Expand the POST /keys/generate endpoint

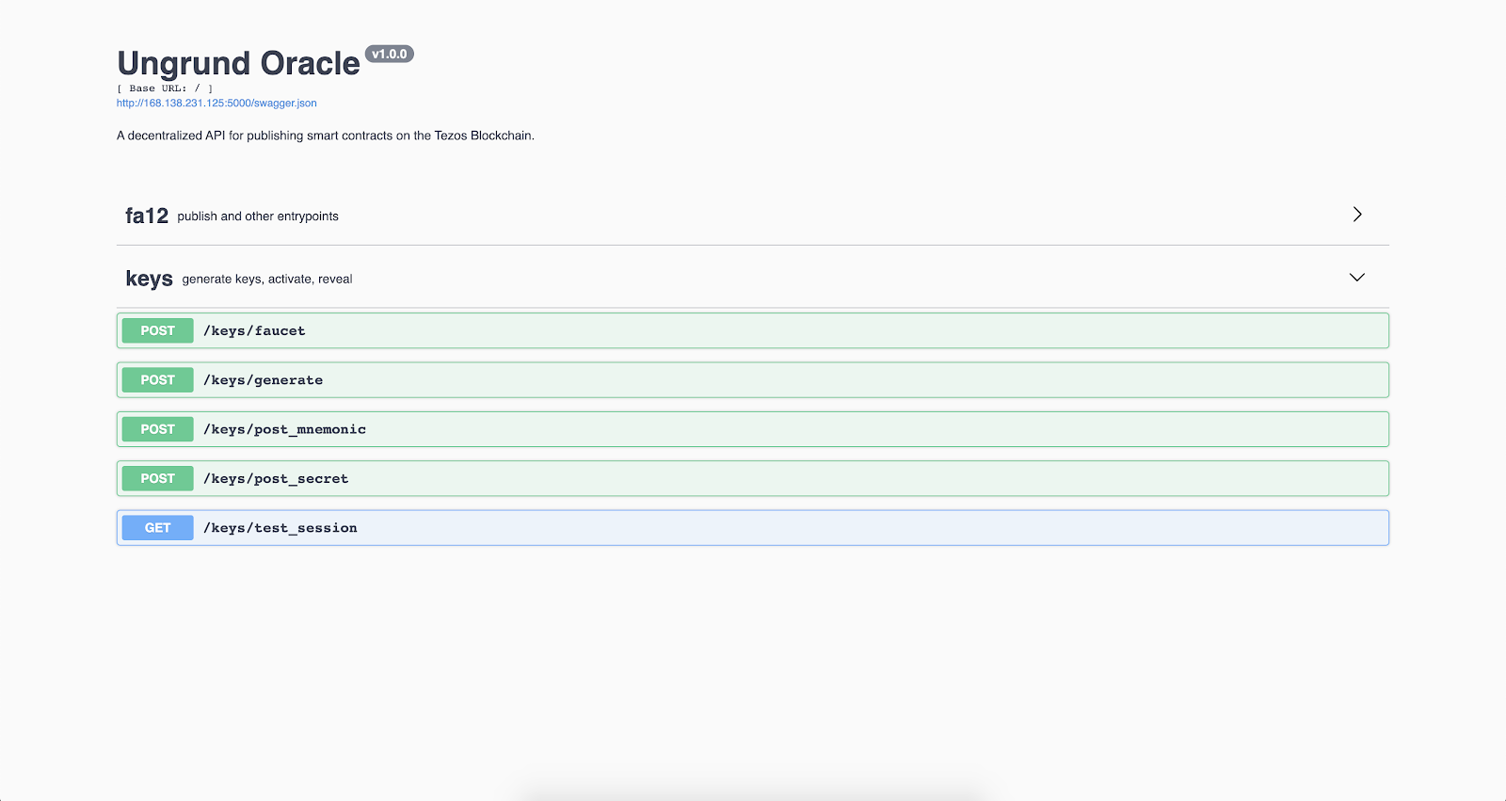(753, 380)
